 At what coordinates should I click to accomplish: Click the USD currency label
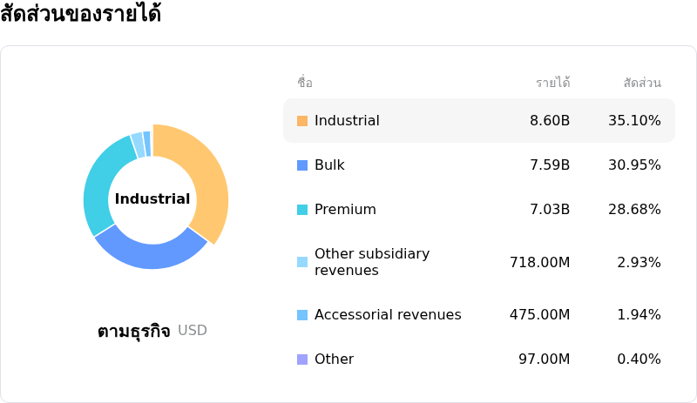pos(193,331)
